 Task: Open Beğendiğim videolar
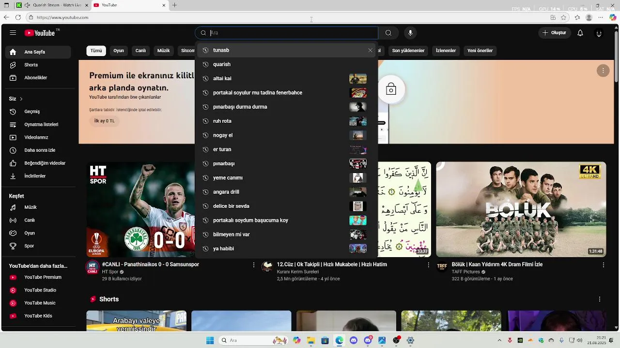pyautogui.click(x=38, y=163)
